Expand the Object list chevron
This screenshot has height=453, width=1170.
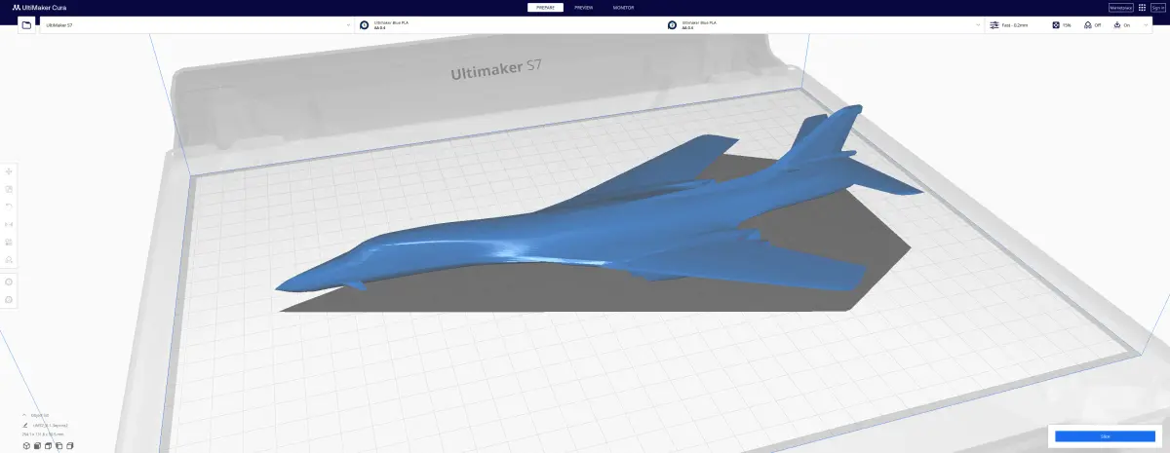click(24, 415)
